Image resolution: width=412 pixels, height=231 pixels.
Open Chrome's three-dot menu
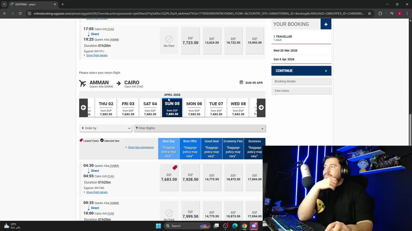(407, 13)
